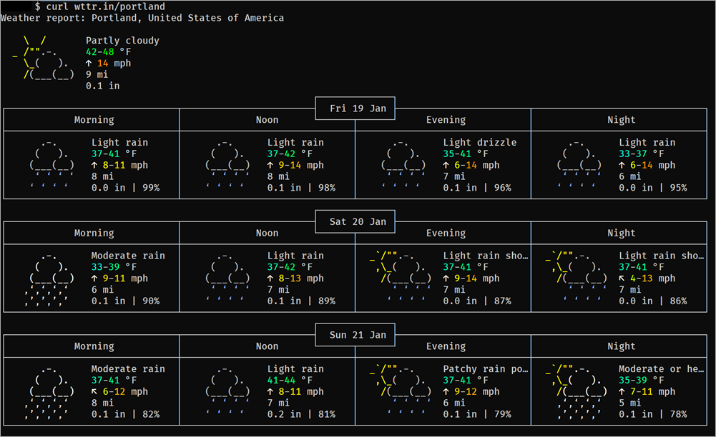Click Saturday Noon wind 8-13 mph
The image size is (716, 437).
[x=295, y=278]
